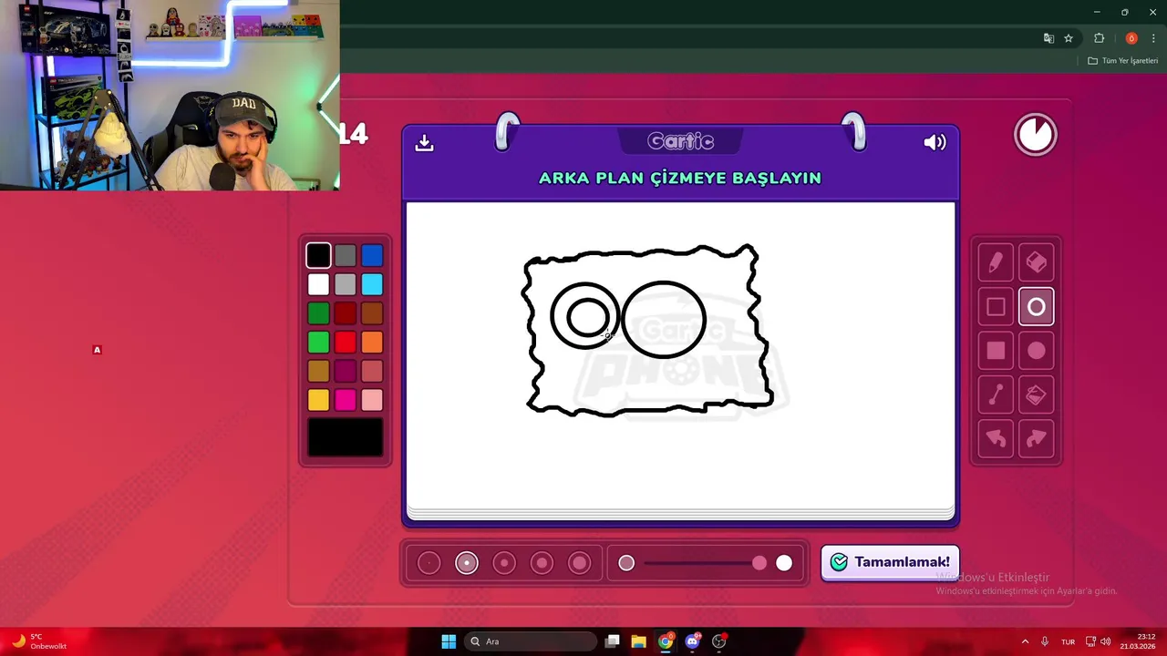The height and width of the screenshot is (656, 1167).
Task: Open the Chrome profile avatar
Action: pos(1131,38)
